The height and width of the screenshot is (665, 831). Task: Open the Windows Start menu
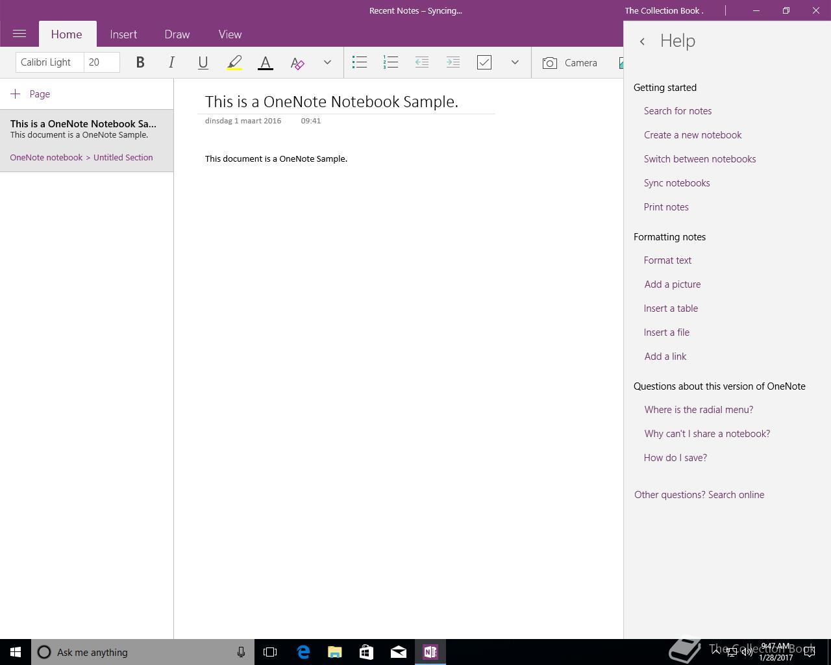16,652
